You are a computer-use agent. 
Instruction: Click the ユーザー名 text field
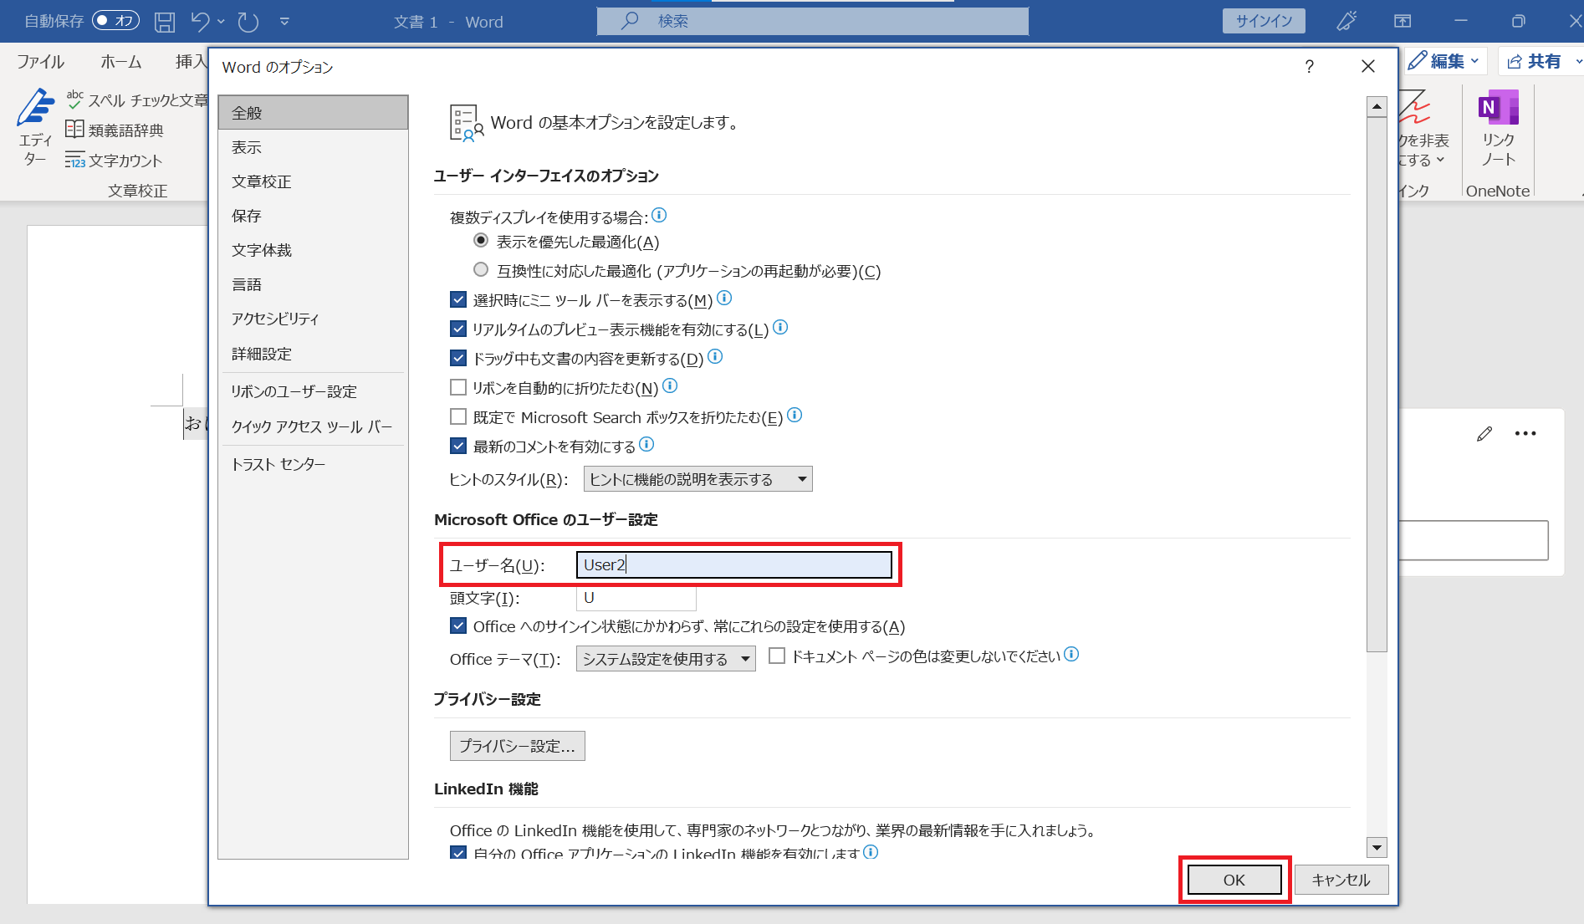point(734,564)
